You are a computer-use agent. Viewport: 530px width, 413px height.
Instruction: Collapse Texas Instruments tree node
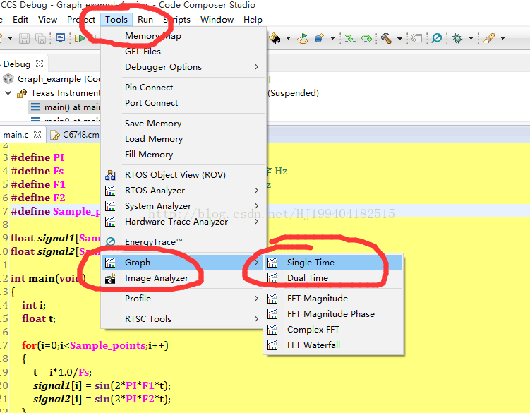coord(8,93)
